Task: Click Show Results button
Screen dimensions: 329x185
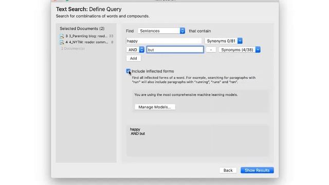Action: 257,170
